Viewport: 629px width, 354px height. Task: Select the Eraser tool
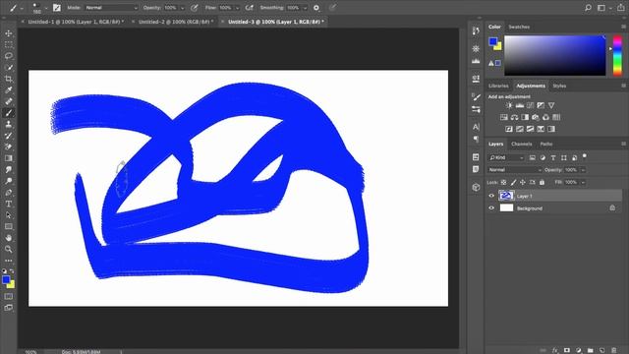[9, 147]
